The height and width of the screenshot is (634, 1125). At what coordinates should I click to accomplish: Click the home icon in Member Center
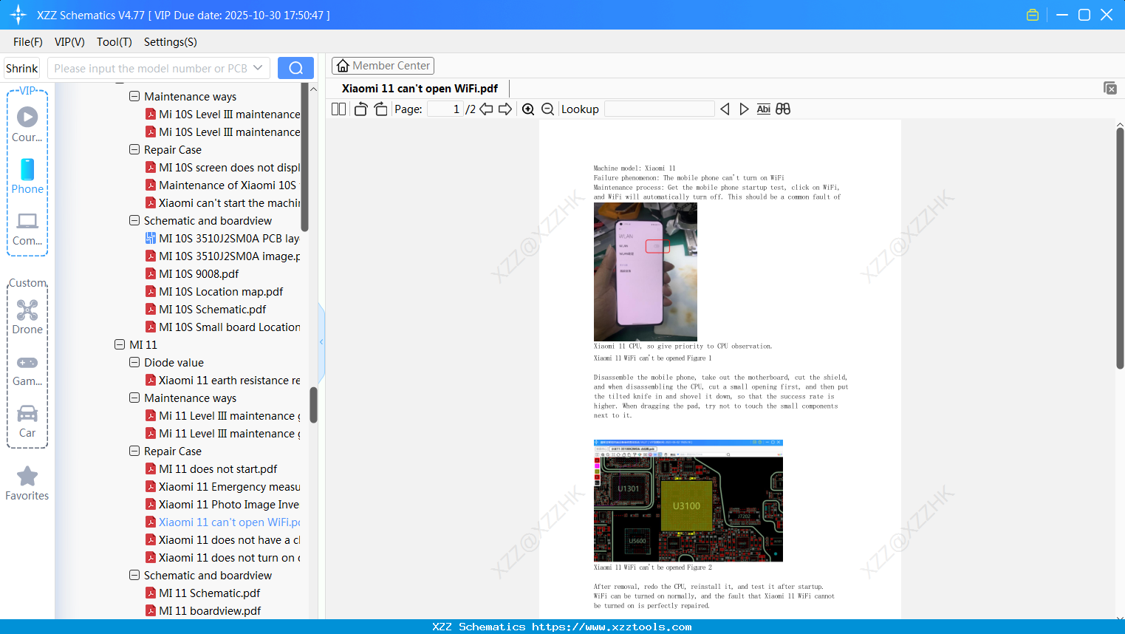pyautogui.click(x=343, y=66)
